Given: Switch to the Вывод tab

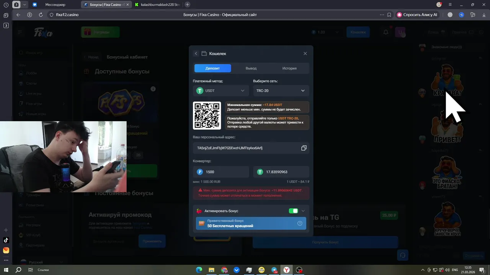Looking at the screenshot, I should coord(251,68).
